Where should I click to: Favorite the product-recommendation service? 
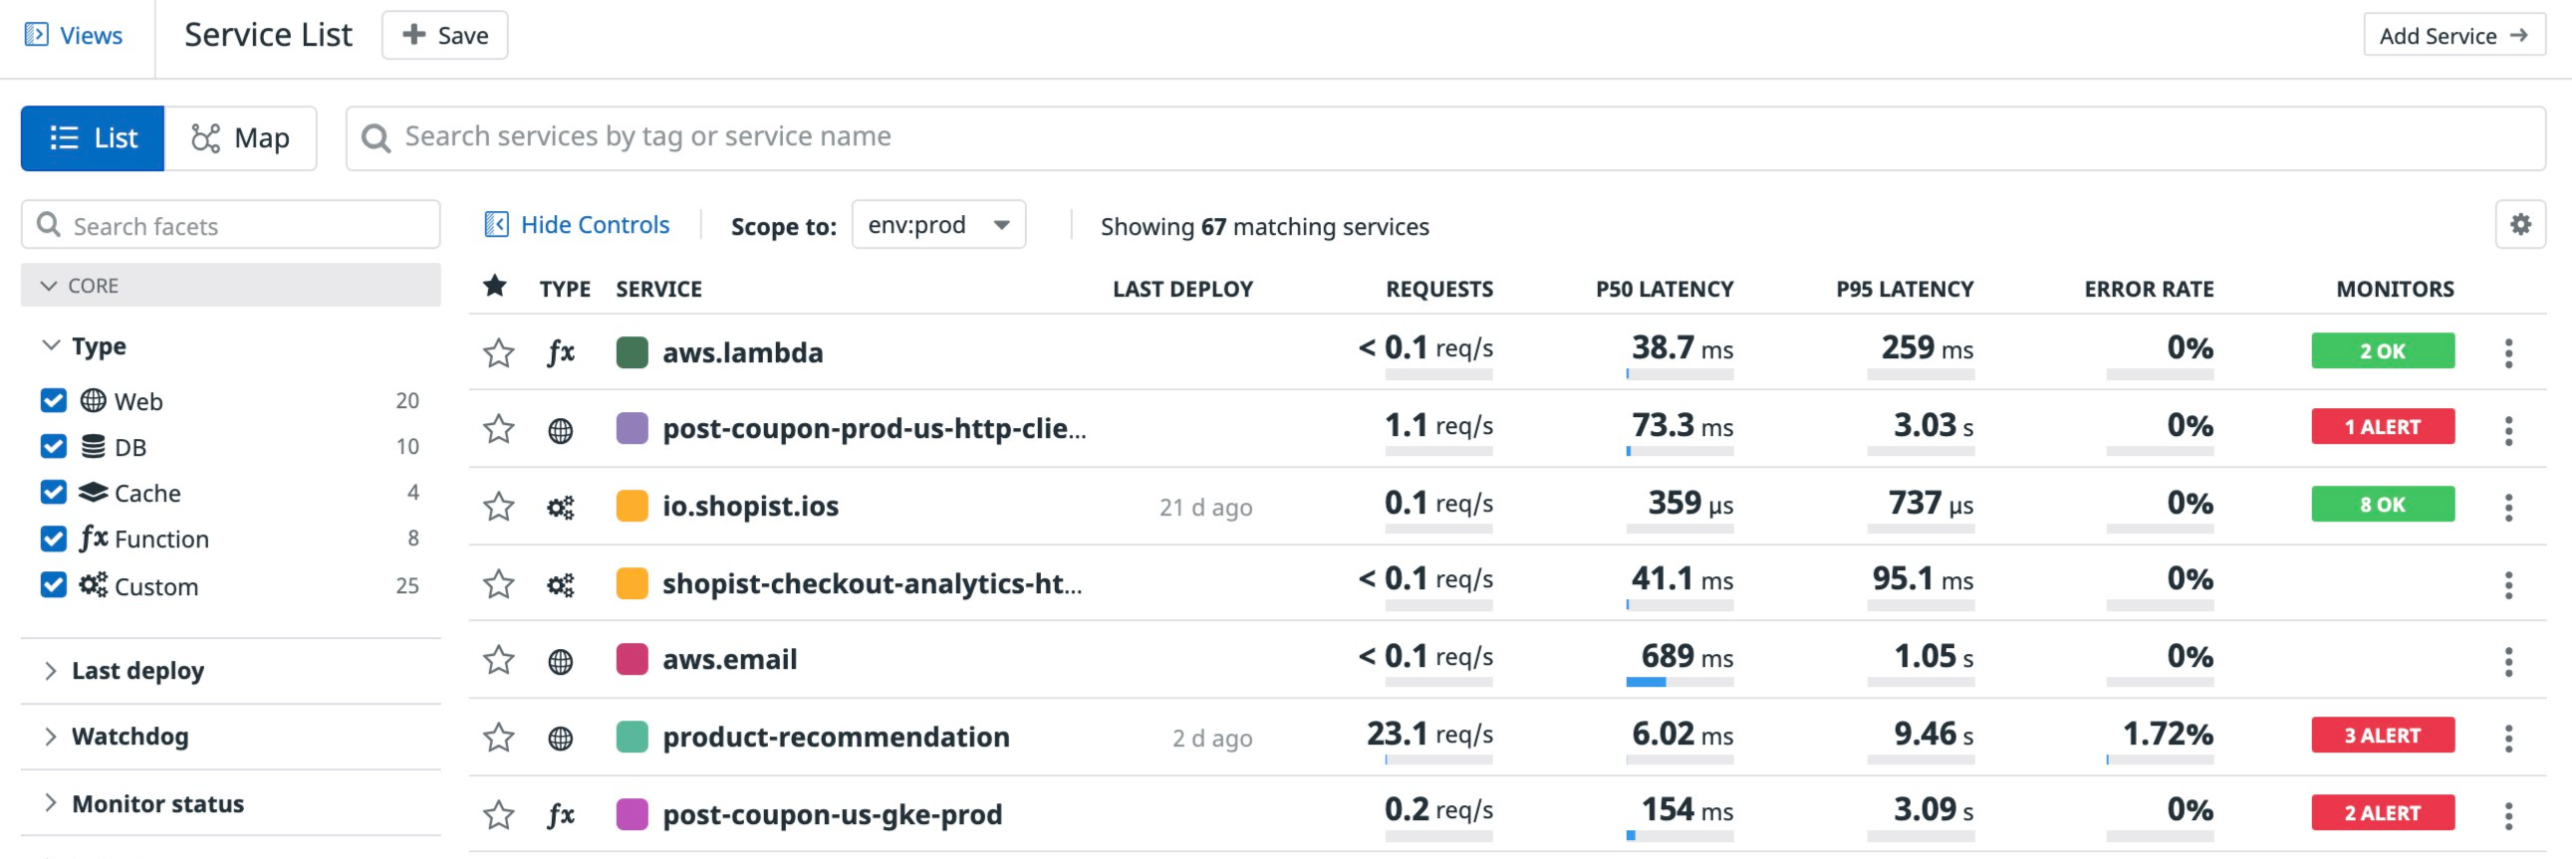pyautogui.click(x=498, y=738)
